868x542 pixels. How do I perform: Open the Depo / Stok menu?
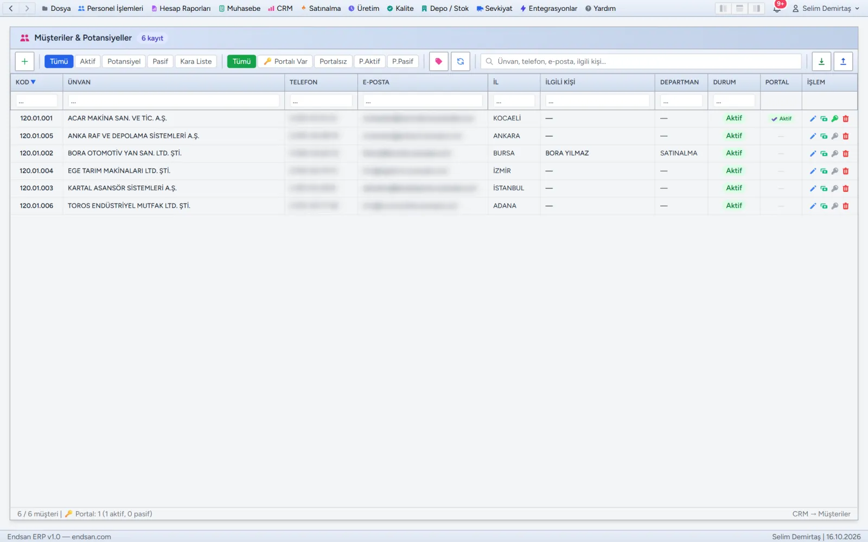click(445, 8)
